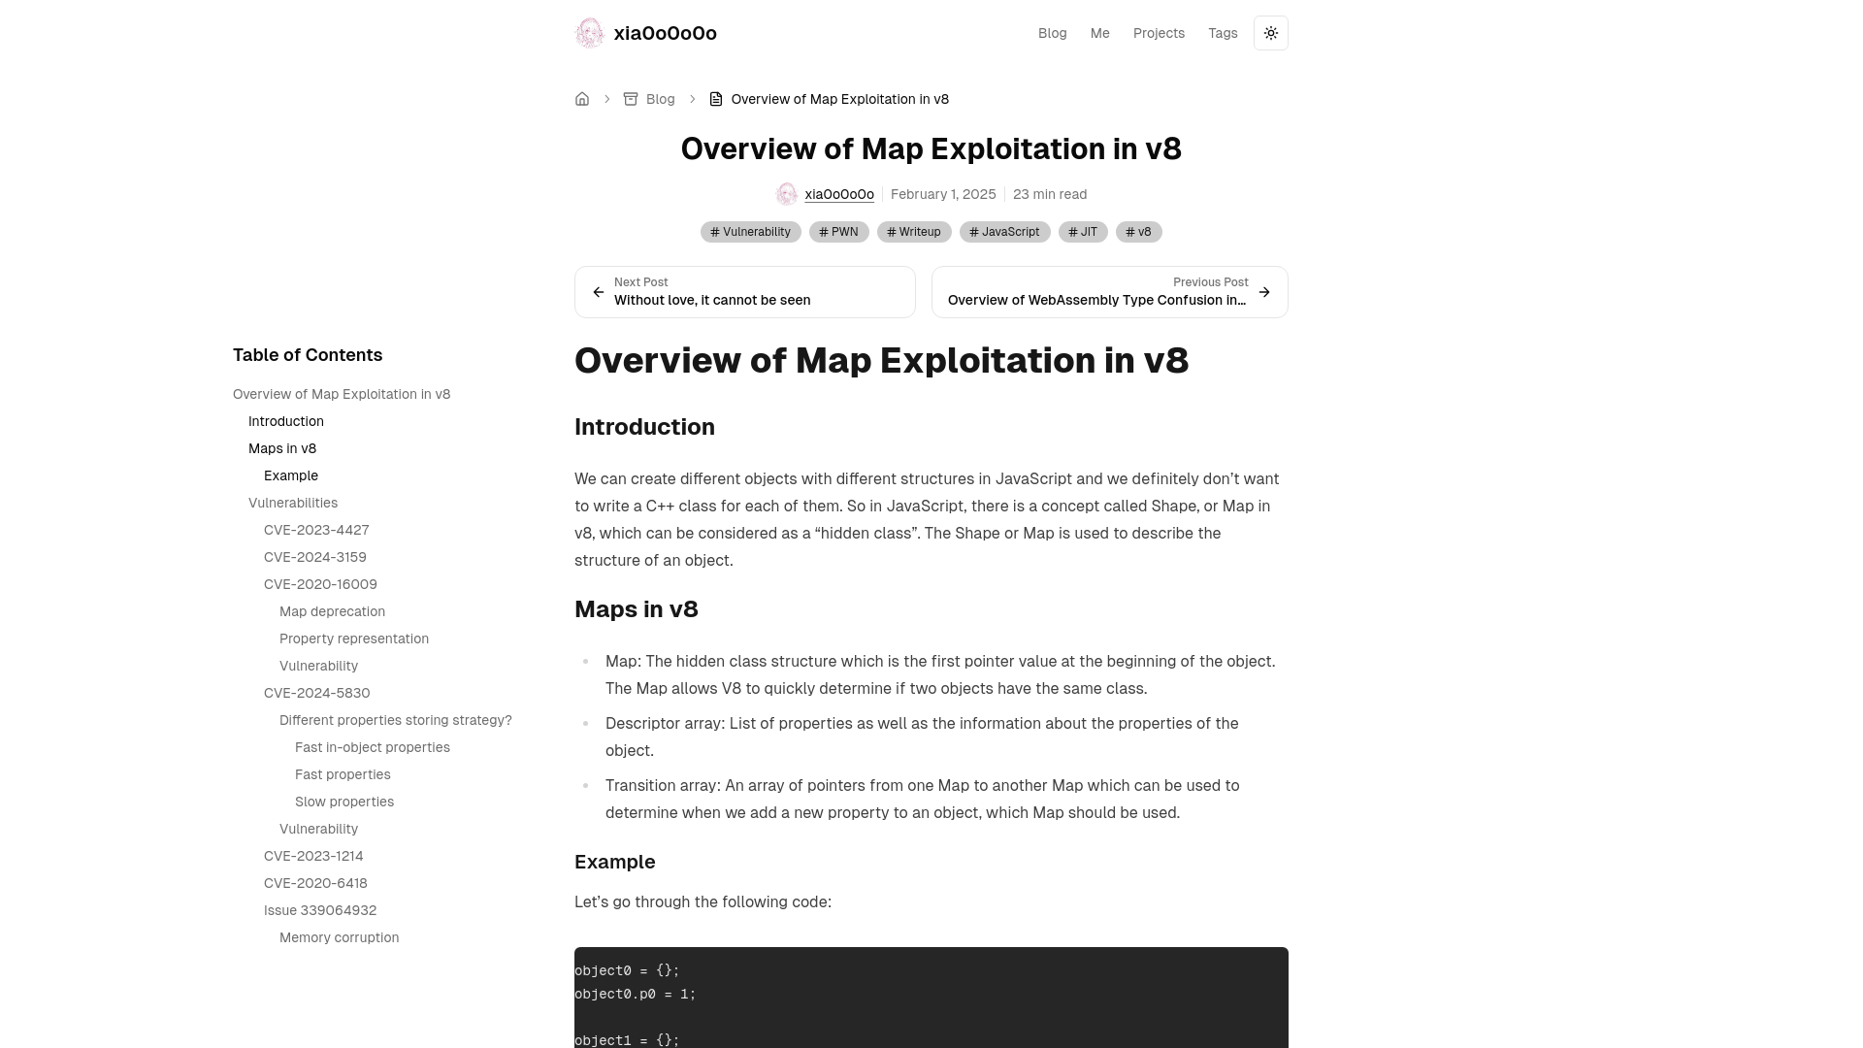Jump to 'Maps in v8' in contents
This screenshot has height=1048, width=1863.
click(x=282, y=448)
